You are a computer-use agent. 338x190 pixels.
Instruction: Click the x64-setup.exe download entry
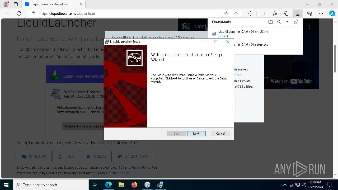pos(251,45)
